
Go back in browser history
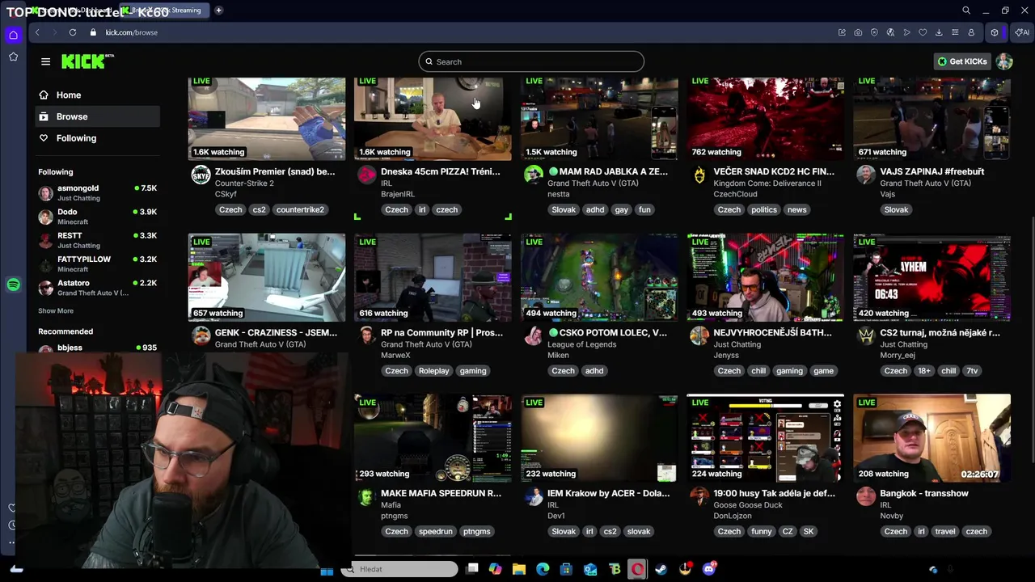[x=37, y=32]
